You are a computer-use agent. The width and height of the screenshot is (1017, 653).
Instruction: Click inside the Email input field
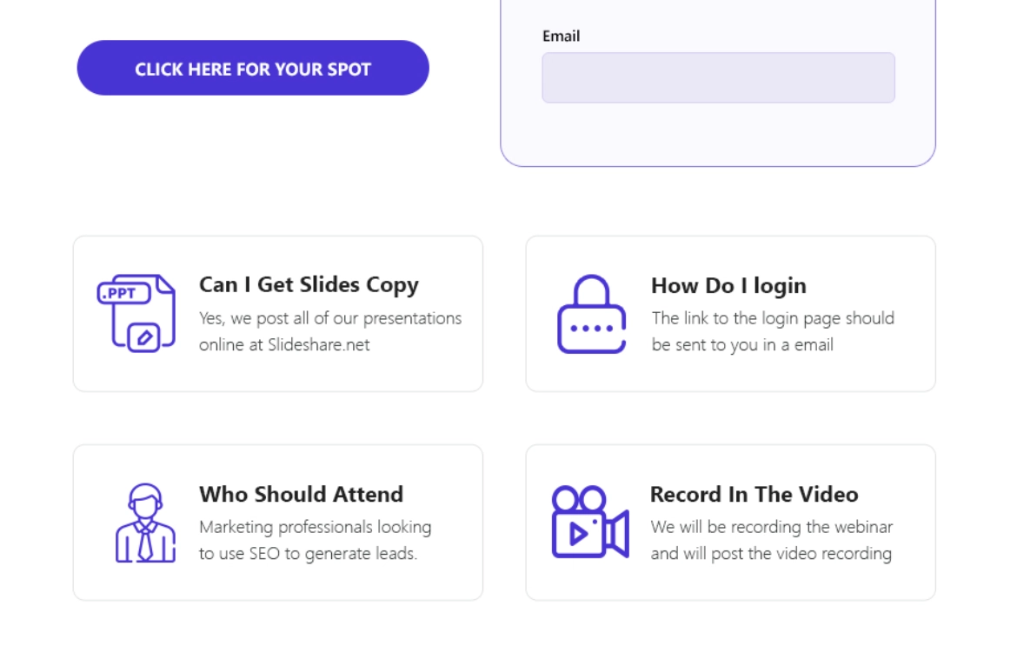point(718,77)
